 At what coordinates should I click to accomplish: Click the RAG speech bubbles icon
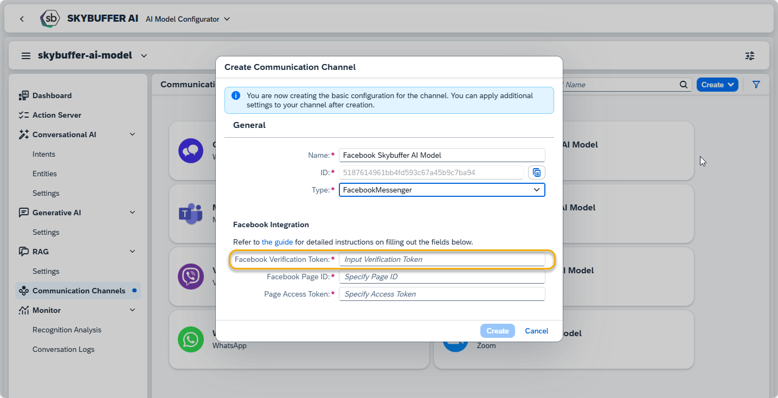[x=23, y=252]
